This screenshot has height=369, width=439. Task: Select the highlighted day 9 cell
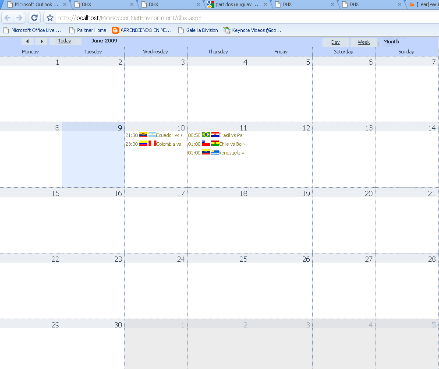click(x=93, y=155)
